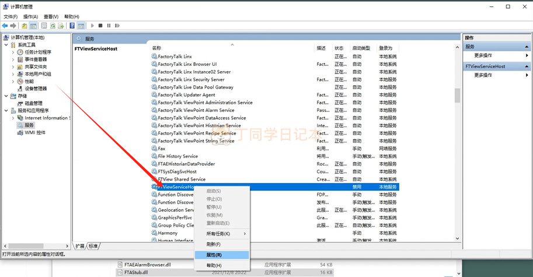Open the 文件(F) menu
This screenshot has height=277, width=533.
[11, 17]
